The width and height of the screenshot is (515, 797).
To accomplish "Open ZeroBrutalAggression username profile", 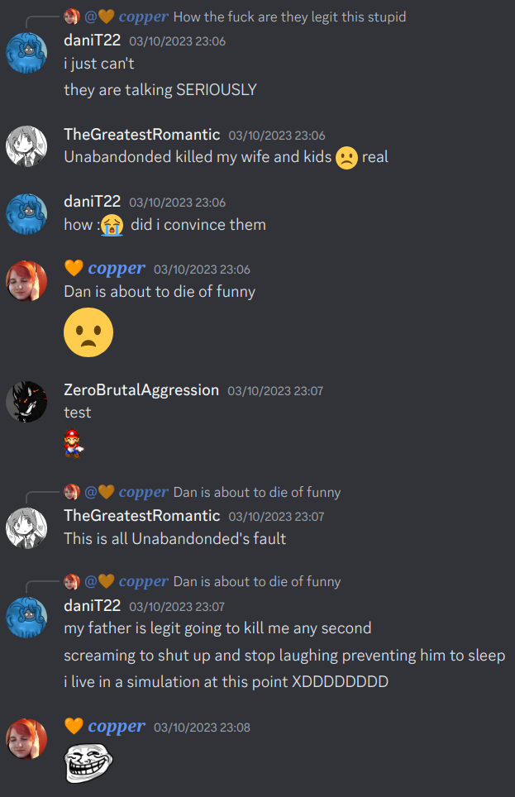I will pos(141,390).
